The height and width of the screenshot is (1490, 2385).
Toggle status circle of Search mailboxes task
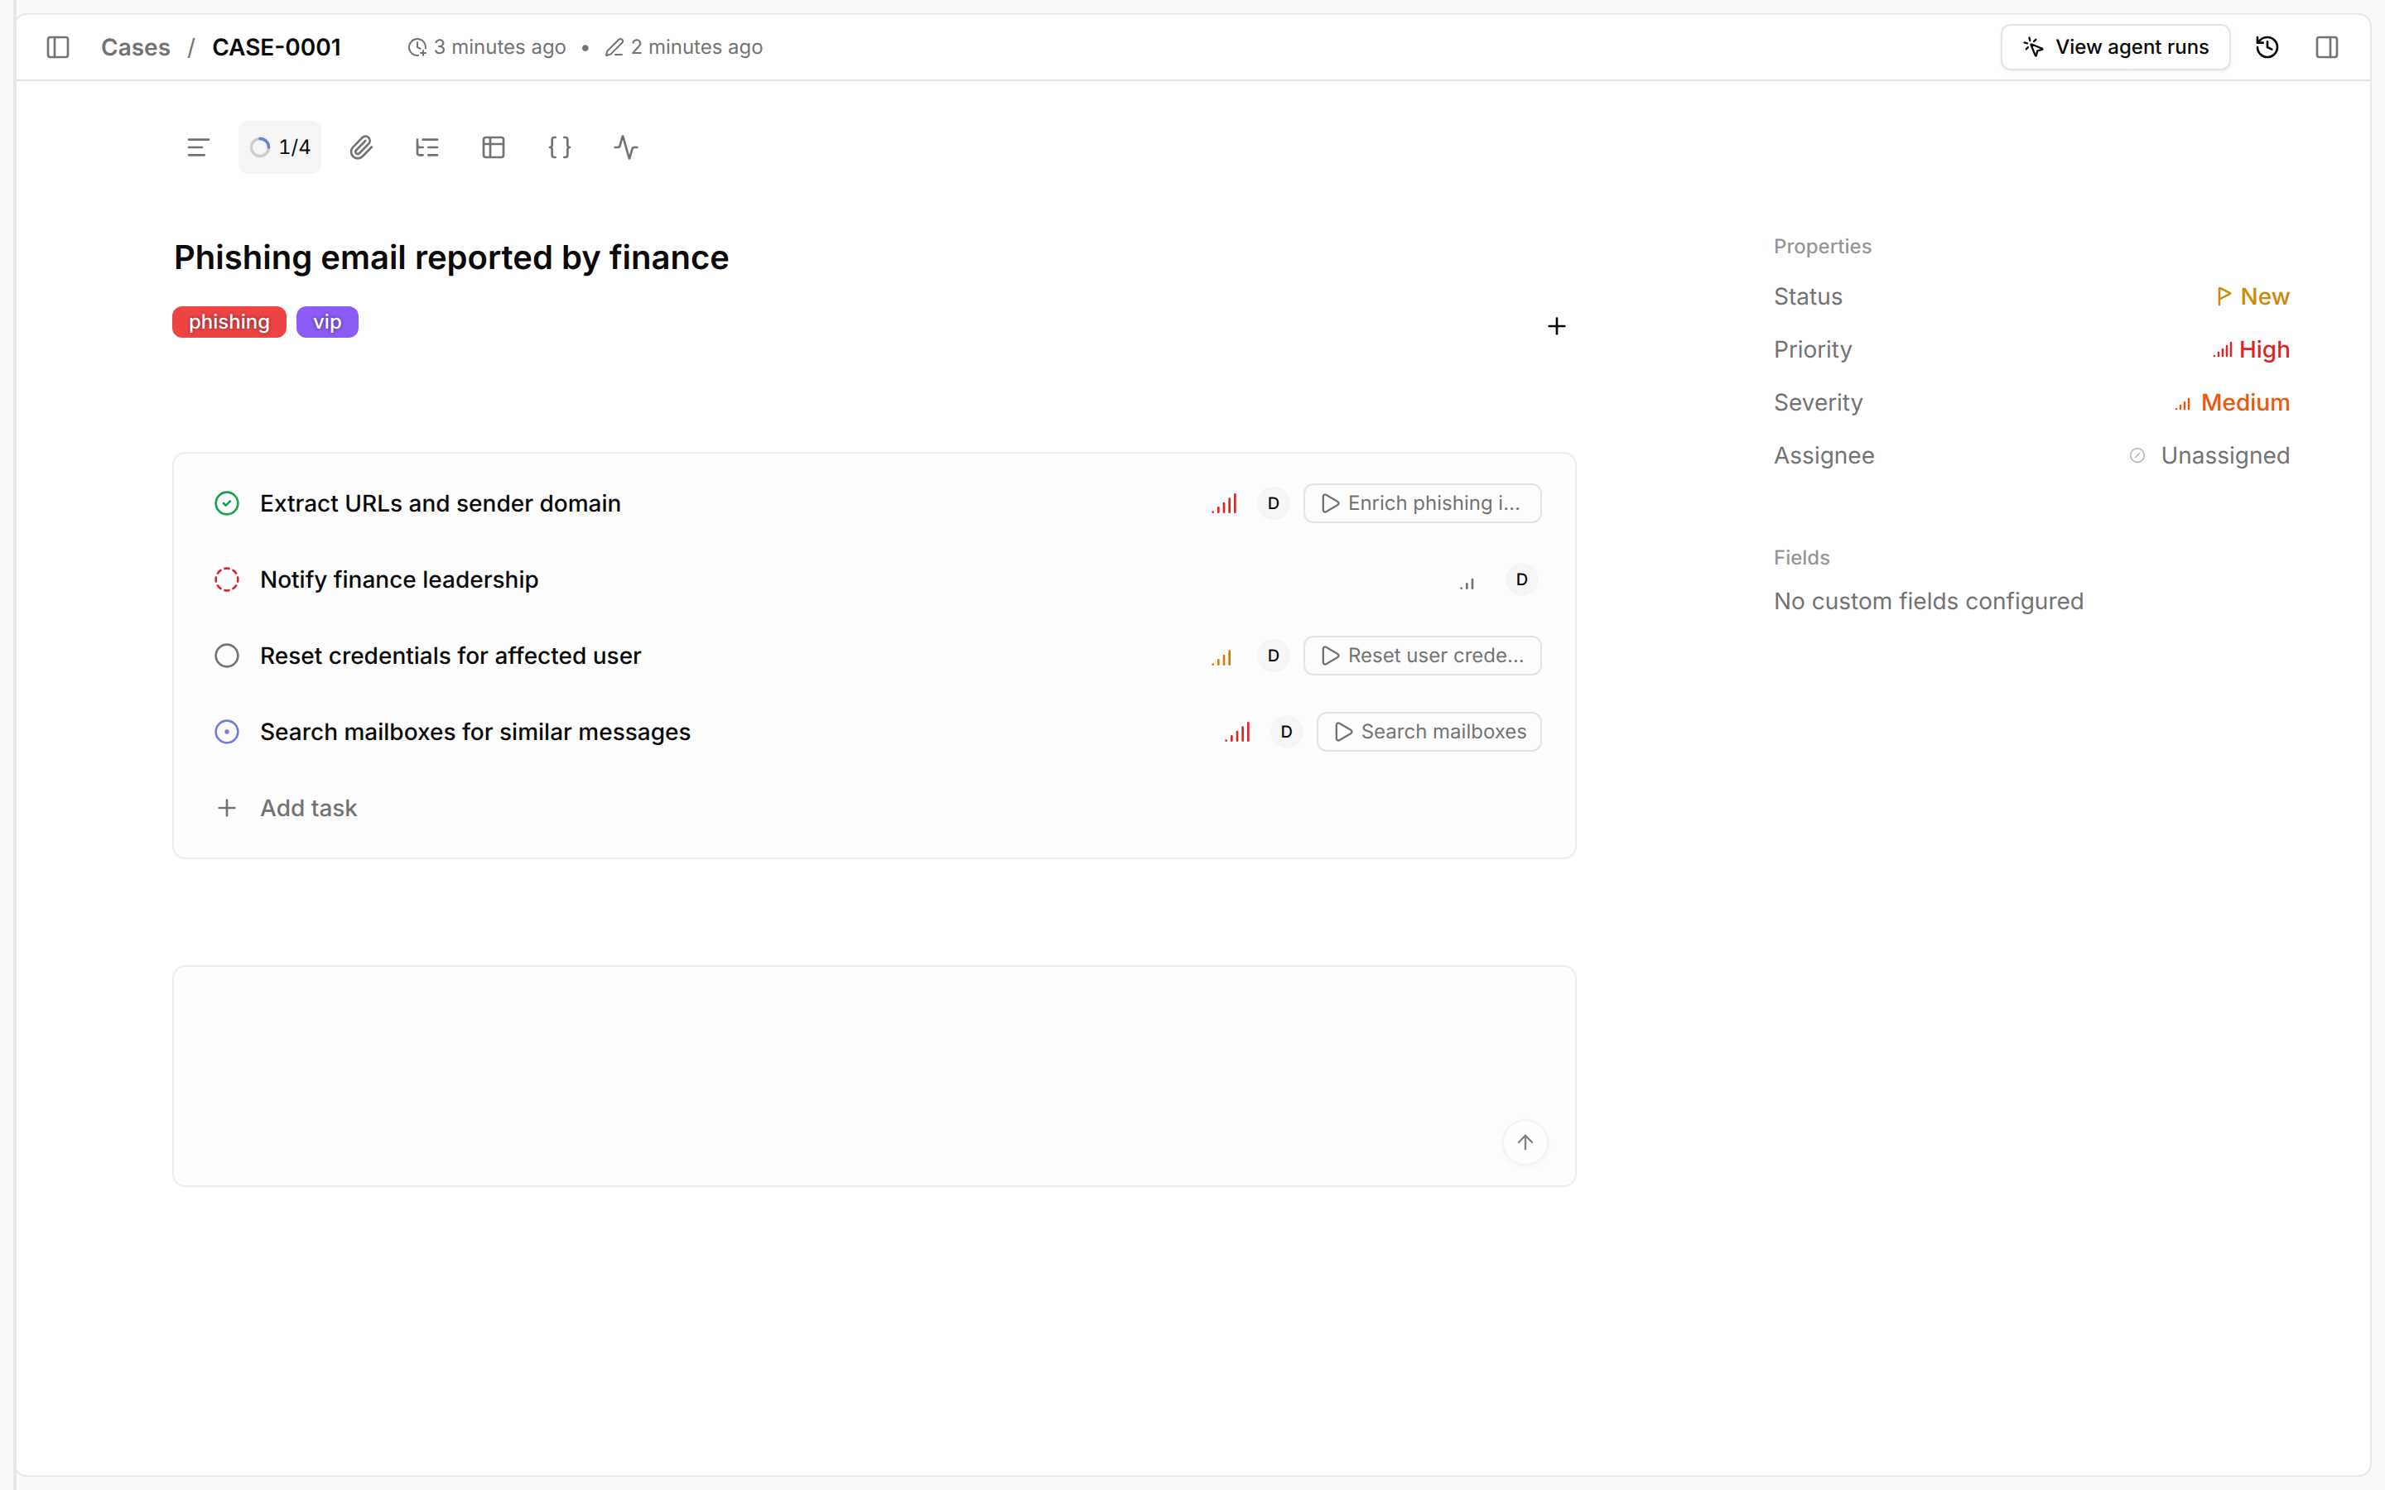[227, 733]
